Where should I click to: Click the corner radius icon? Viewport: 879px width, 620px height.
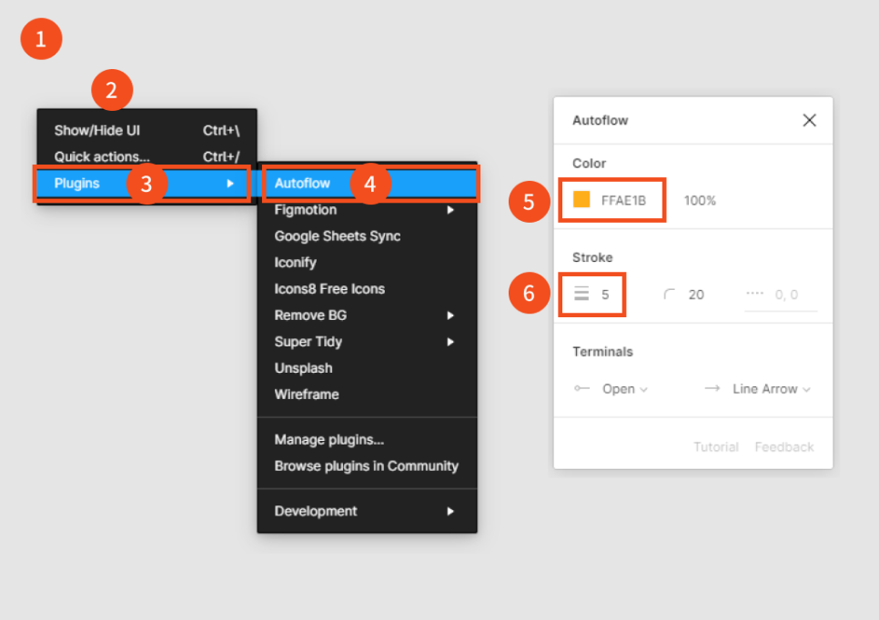670,294
